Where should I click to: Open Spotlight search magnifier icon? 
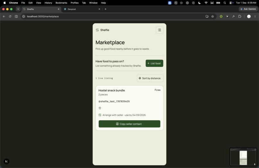pyautogui.click(x=225, y=3)
